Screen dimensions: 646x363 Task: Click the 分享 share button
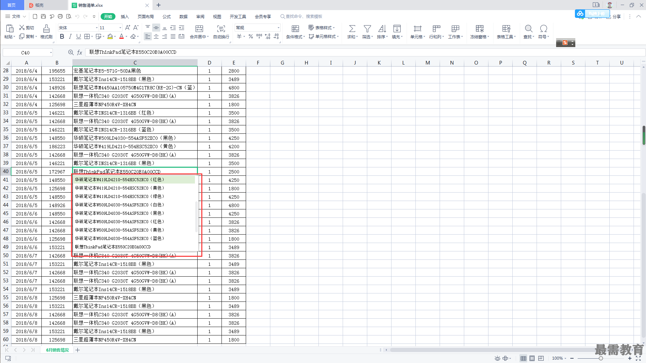click(x=614, y=16)
